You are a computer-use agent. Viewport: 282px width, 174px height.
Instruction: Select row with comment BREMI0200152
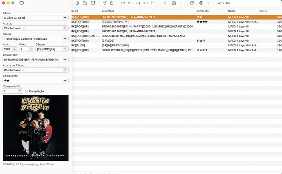pyautogui.click(x=177, y=27)
